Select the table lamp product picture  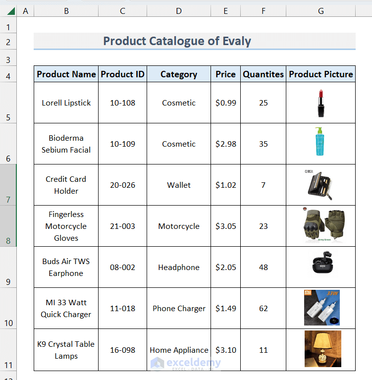(323, 349)
